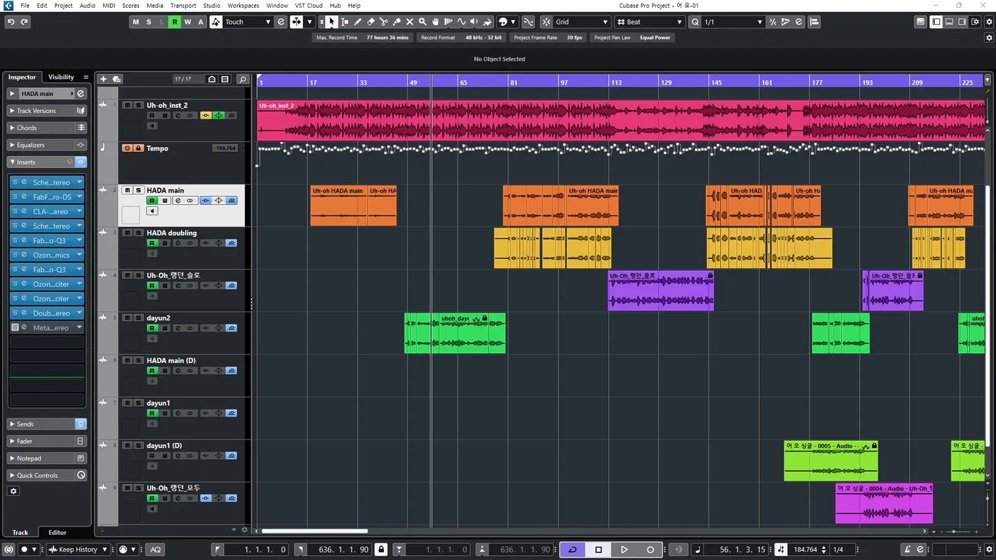Select the Erase tool
This screenshot has width=996, height=560.
371,22
